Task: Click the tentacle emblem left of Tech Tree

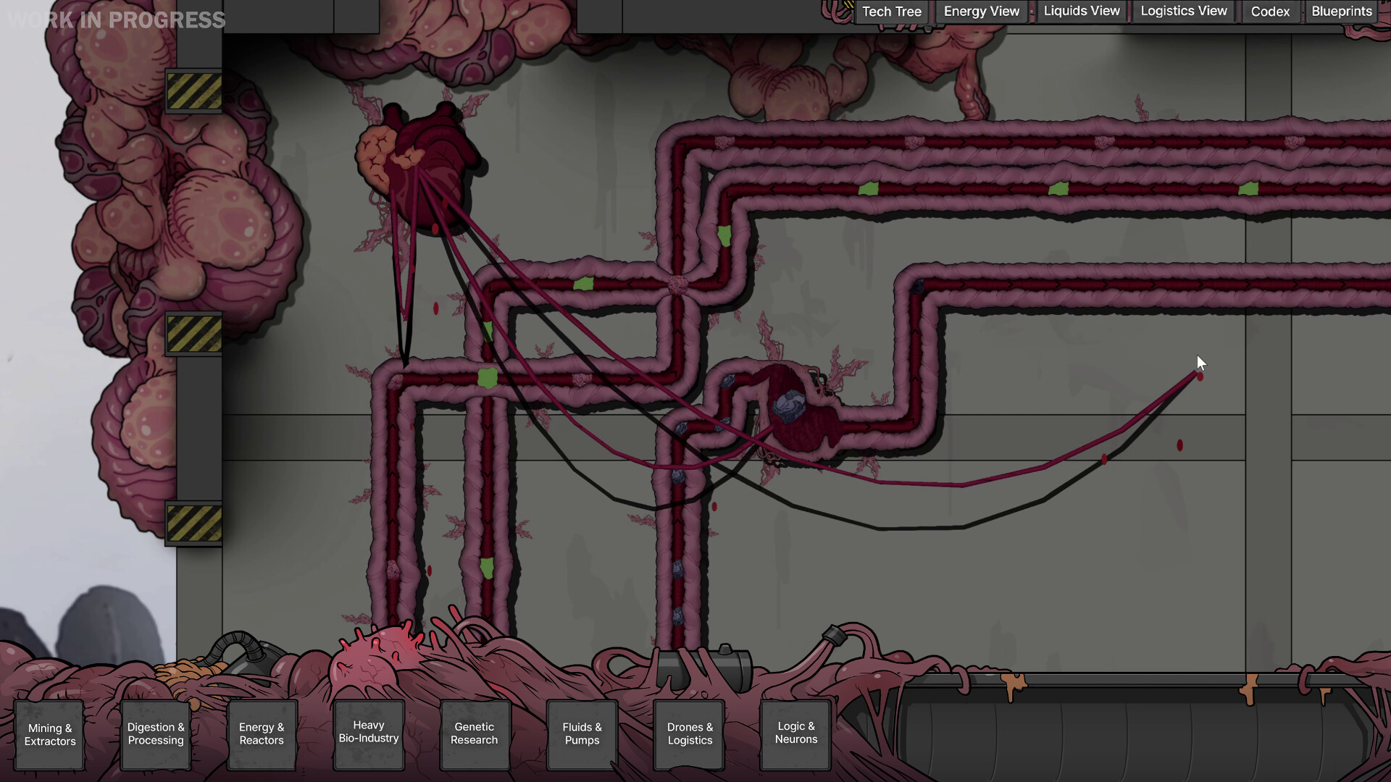Action: (838, 10)
